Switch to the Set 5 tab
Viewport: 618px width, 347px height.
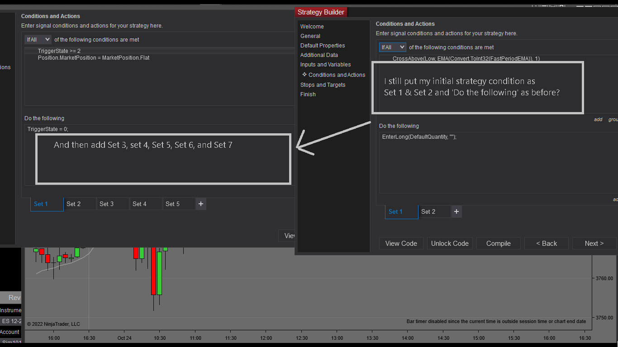click(x=179, y=204)
